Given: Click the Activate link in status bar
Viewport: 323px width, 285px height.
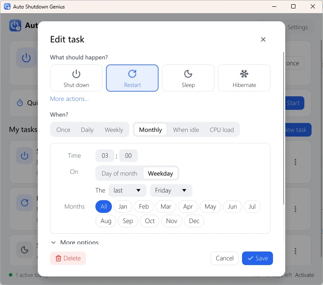Looking at the screenshot, I should click(x=304, y=275).
